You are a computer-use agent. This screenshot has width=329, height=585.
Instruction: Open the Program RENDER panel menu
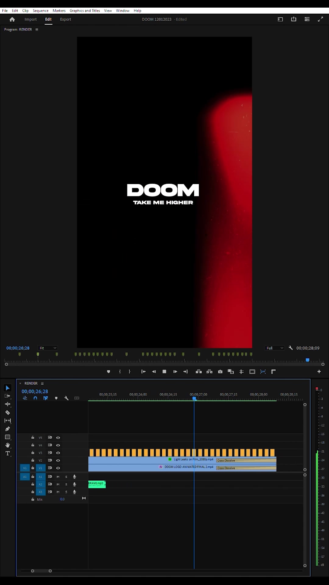click(x=37, y=30)
